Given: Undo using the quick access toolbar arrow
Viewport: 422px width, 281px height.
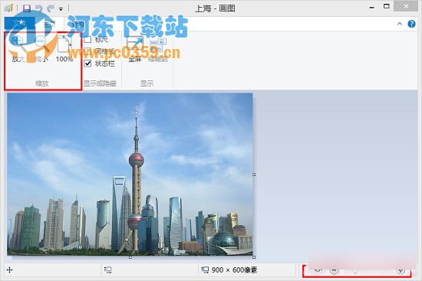Looking at the screenshot, I should click(39, 8).
